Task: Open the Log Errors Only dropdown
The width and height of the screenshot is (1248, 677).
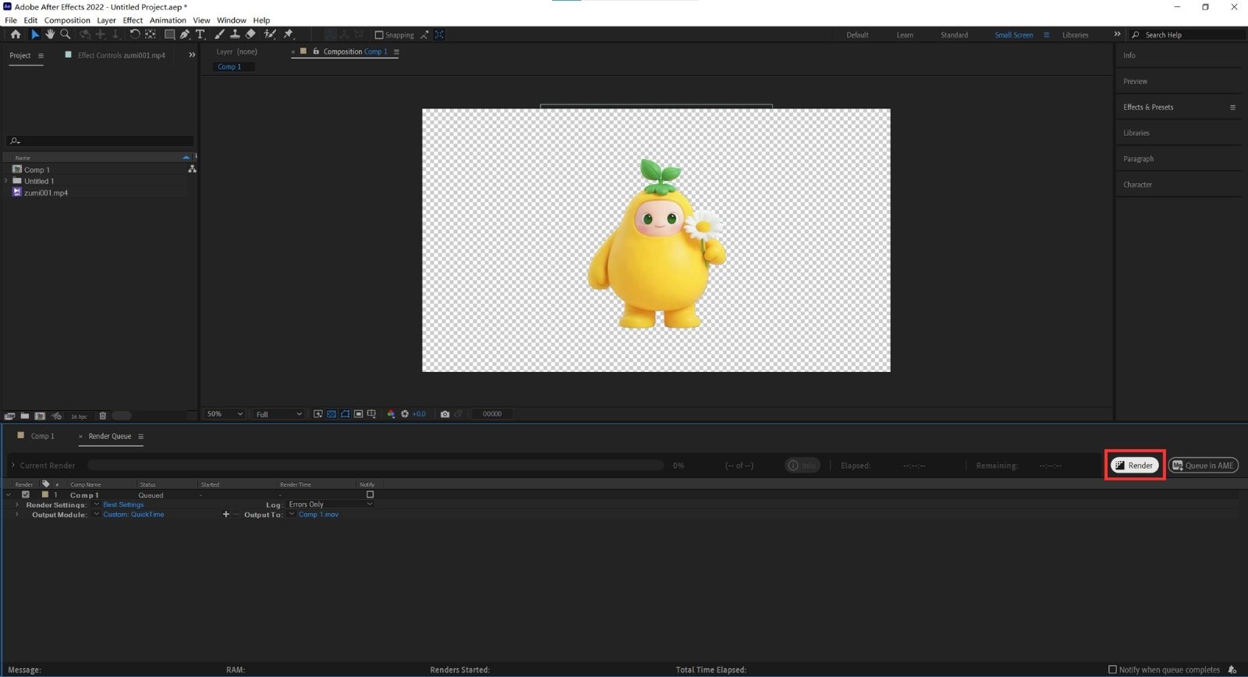Action: [330, 505]
